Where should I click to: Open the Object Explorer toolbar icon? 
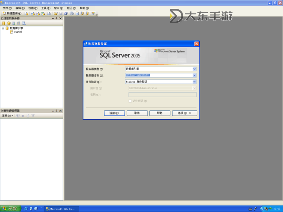pyautogui.click(x=82, y=14)
